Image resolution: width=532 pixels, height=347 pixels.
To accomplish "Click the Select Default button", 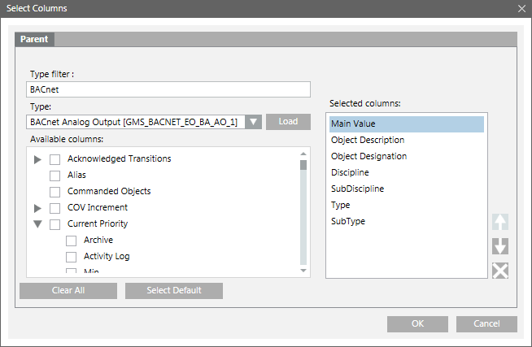I will (173, 290).
